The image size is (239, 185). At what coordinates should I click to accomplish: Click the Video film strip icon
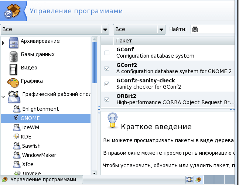[x=13, y=69]
